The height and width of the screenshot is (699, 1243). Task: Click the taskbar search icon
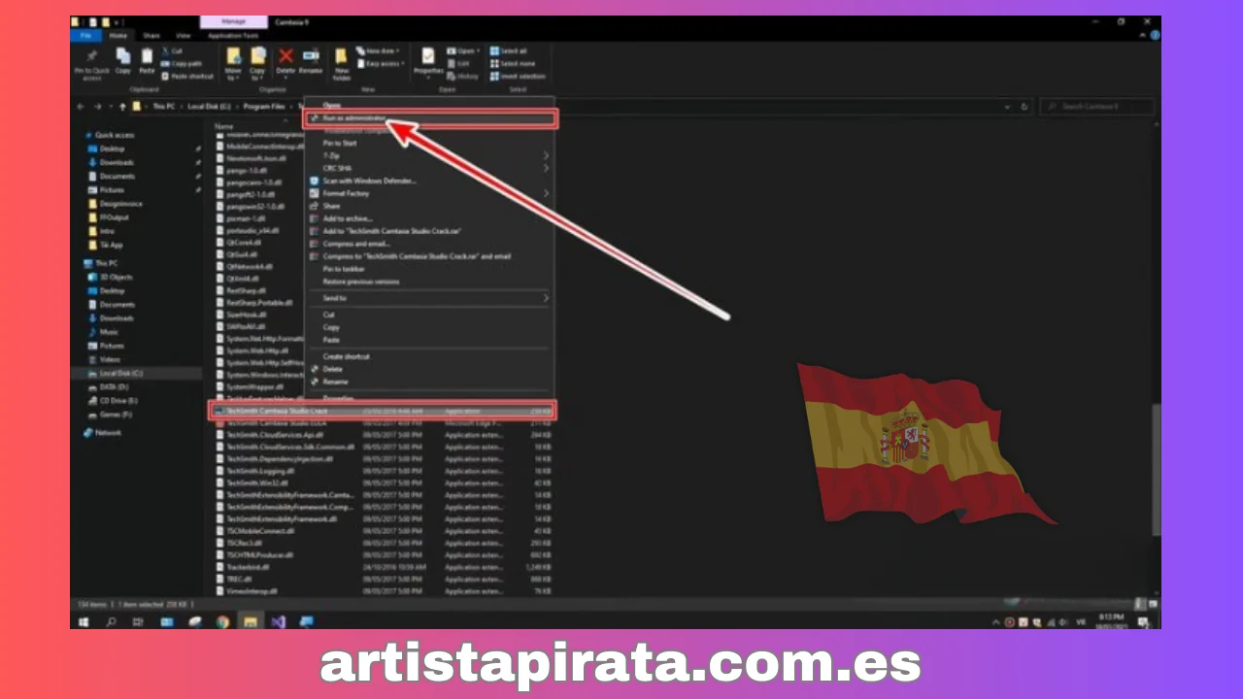tap(111, 621)
